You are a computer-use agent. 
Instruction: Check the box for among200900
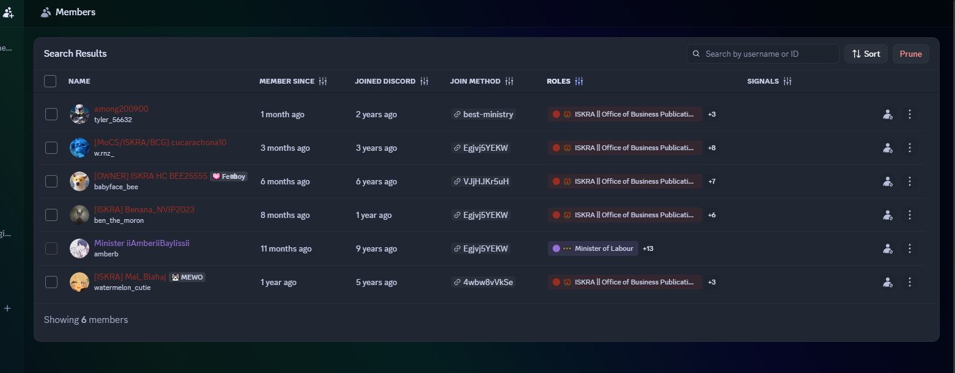pyautogui.click(x=51, y=114)
